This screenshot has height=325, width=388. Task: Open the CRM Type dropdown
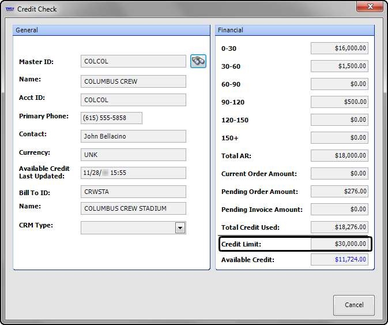tap(180, 228)
